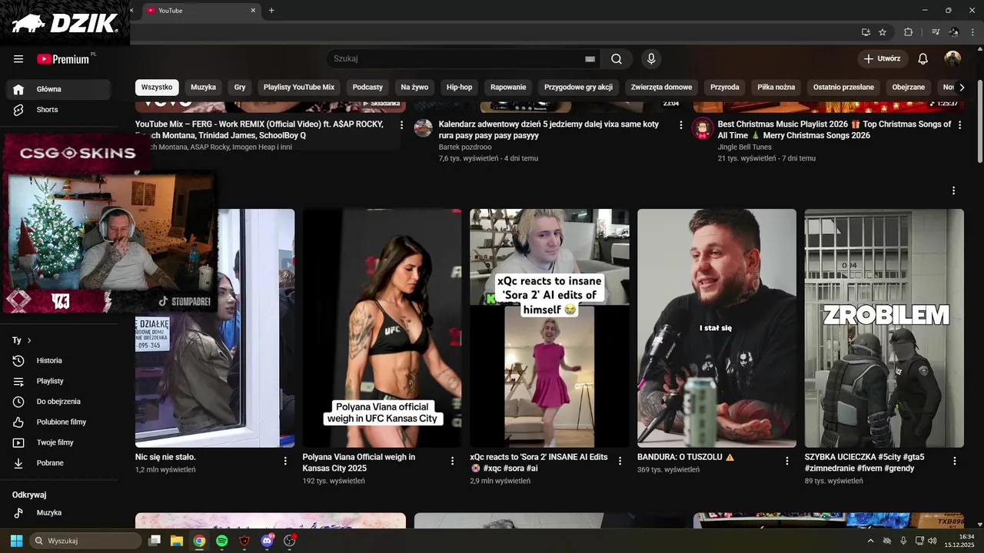Start voice search with microphone icon

(x=651, y=59)
